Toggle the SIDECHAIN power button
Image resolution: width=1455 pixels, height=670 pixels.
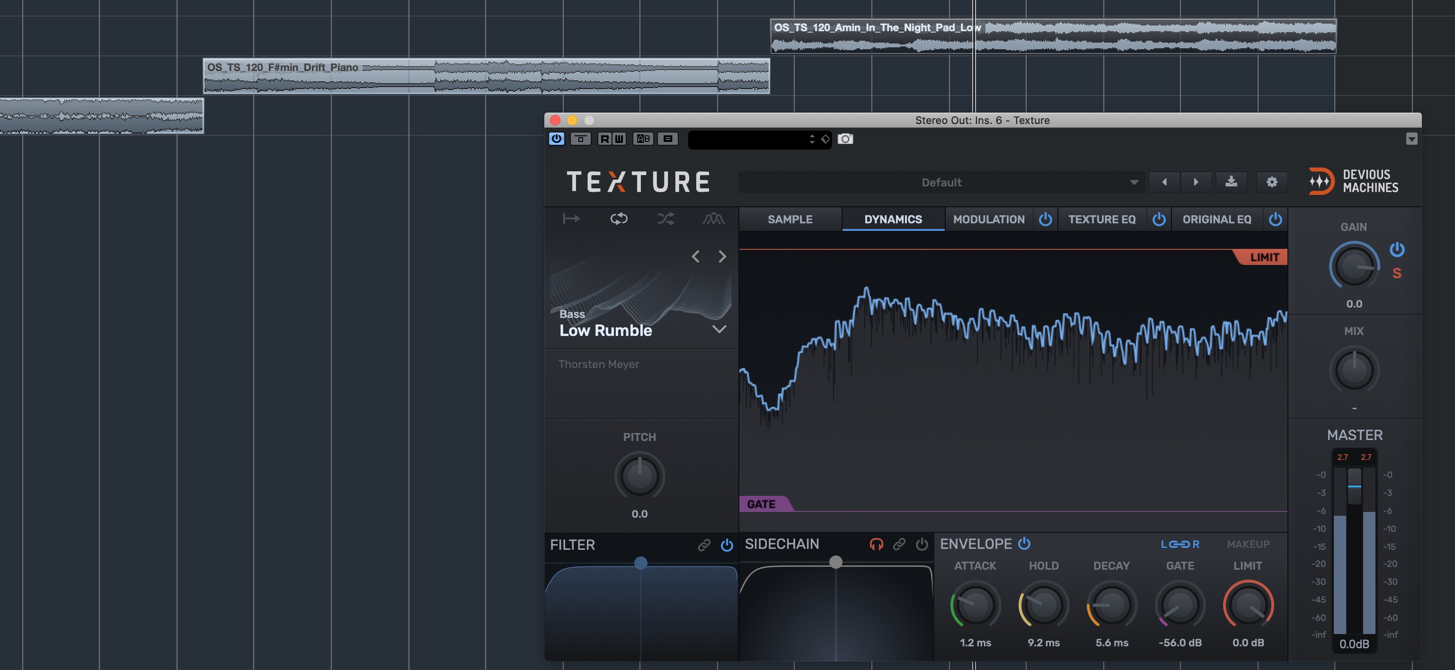[x=922, y=544]
